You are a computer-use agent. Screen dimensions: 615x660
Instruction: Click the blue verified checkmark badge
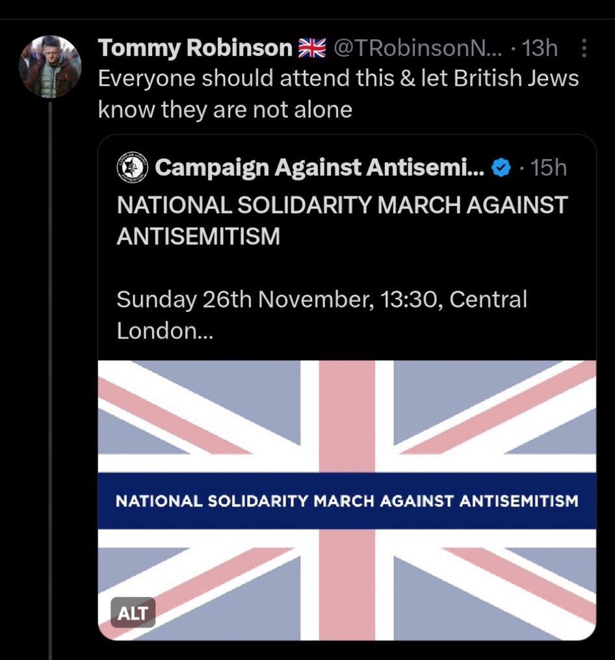tap(499, 168)
